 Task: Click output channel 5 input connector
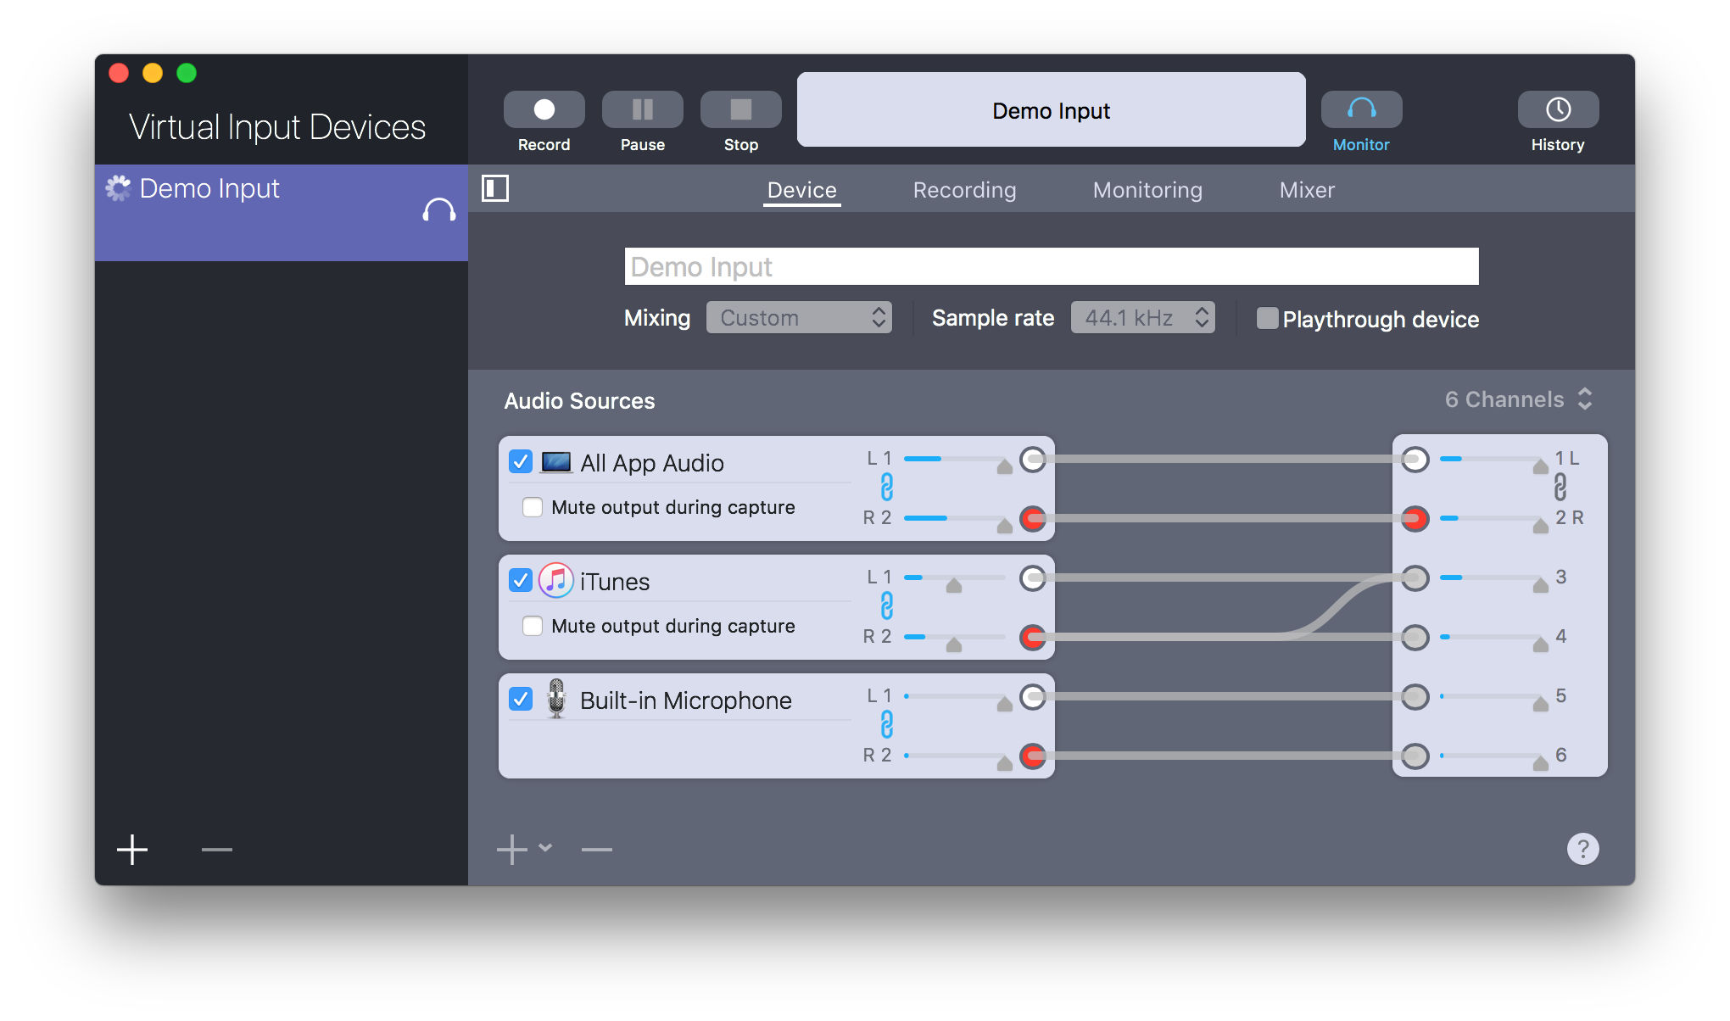(x=1415, y=697)
